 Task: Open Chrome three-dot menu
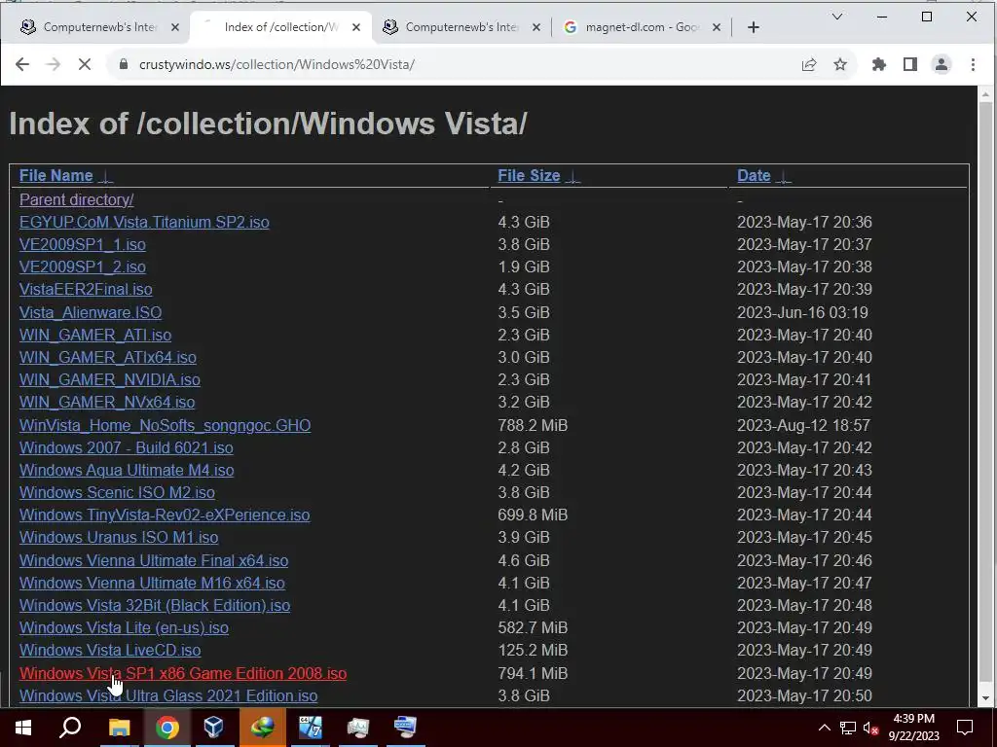(x=973, y=64)
